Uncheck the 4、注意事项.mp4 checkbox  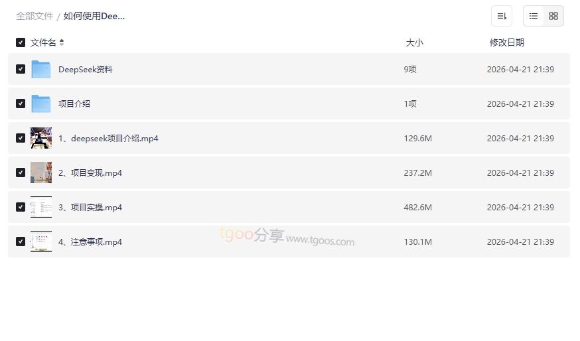pyautogui.click(x=21, y=241)
